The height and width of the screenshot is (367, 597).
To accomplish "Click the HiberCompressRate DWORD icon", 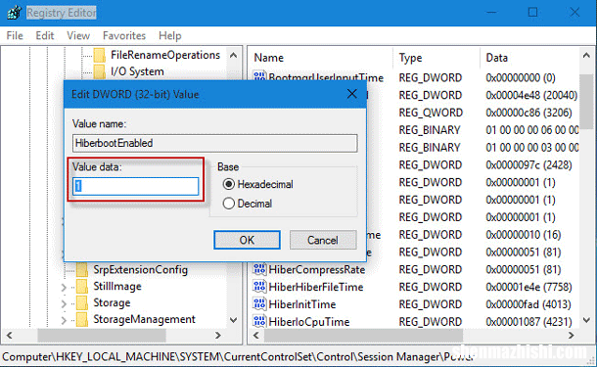I will coord(259,269).
